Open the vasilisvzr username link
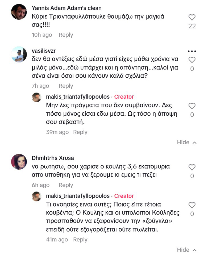 (43, 51)
